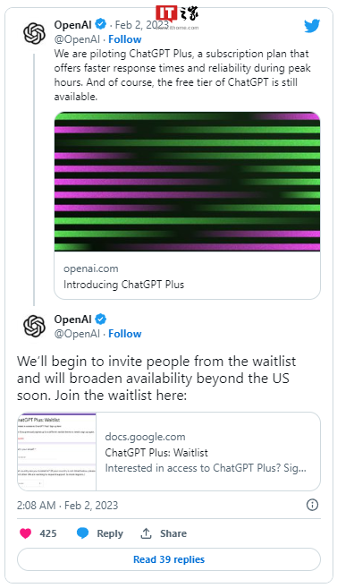Click the verified badge beside the second OpenAI name
The width and height of the screenshot is (337, 588).
tap(100, 320)
